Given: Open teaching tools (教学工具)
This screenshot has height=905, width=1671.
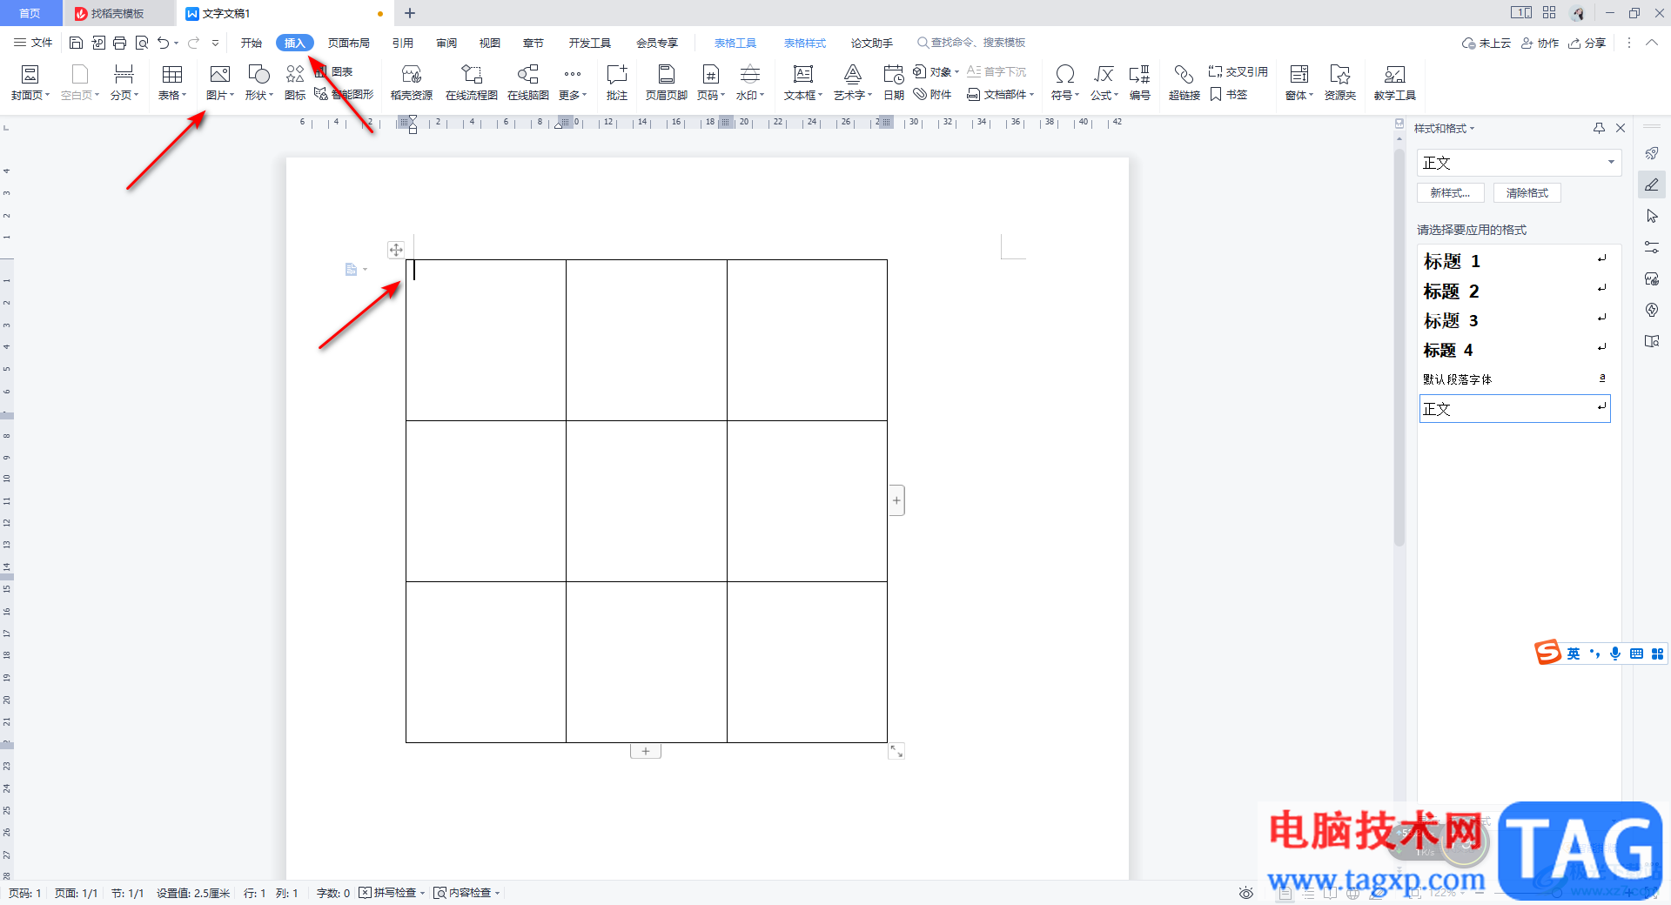Looking at the screenshot, I should coord(1394,83).
